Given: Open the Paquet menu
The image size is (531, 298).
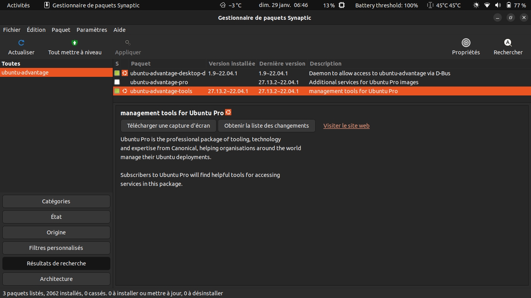Looking at the screenshot, I should point(61,30).
